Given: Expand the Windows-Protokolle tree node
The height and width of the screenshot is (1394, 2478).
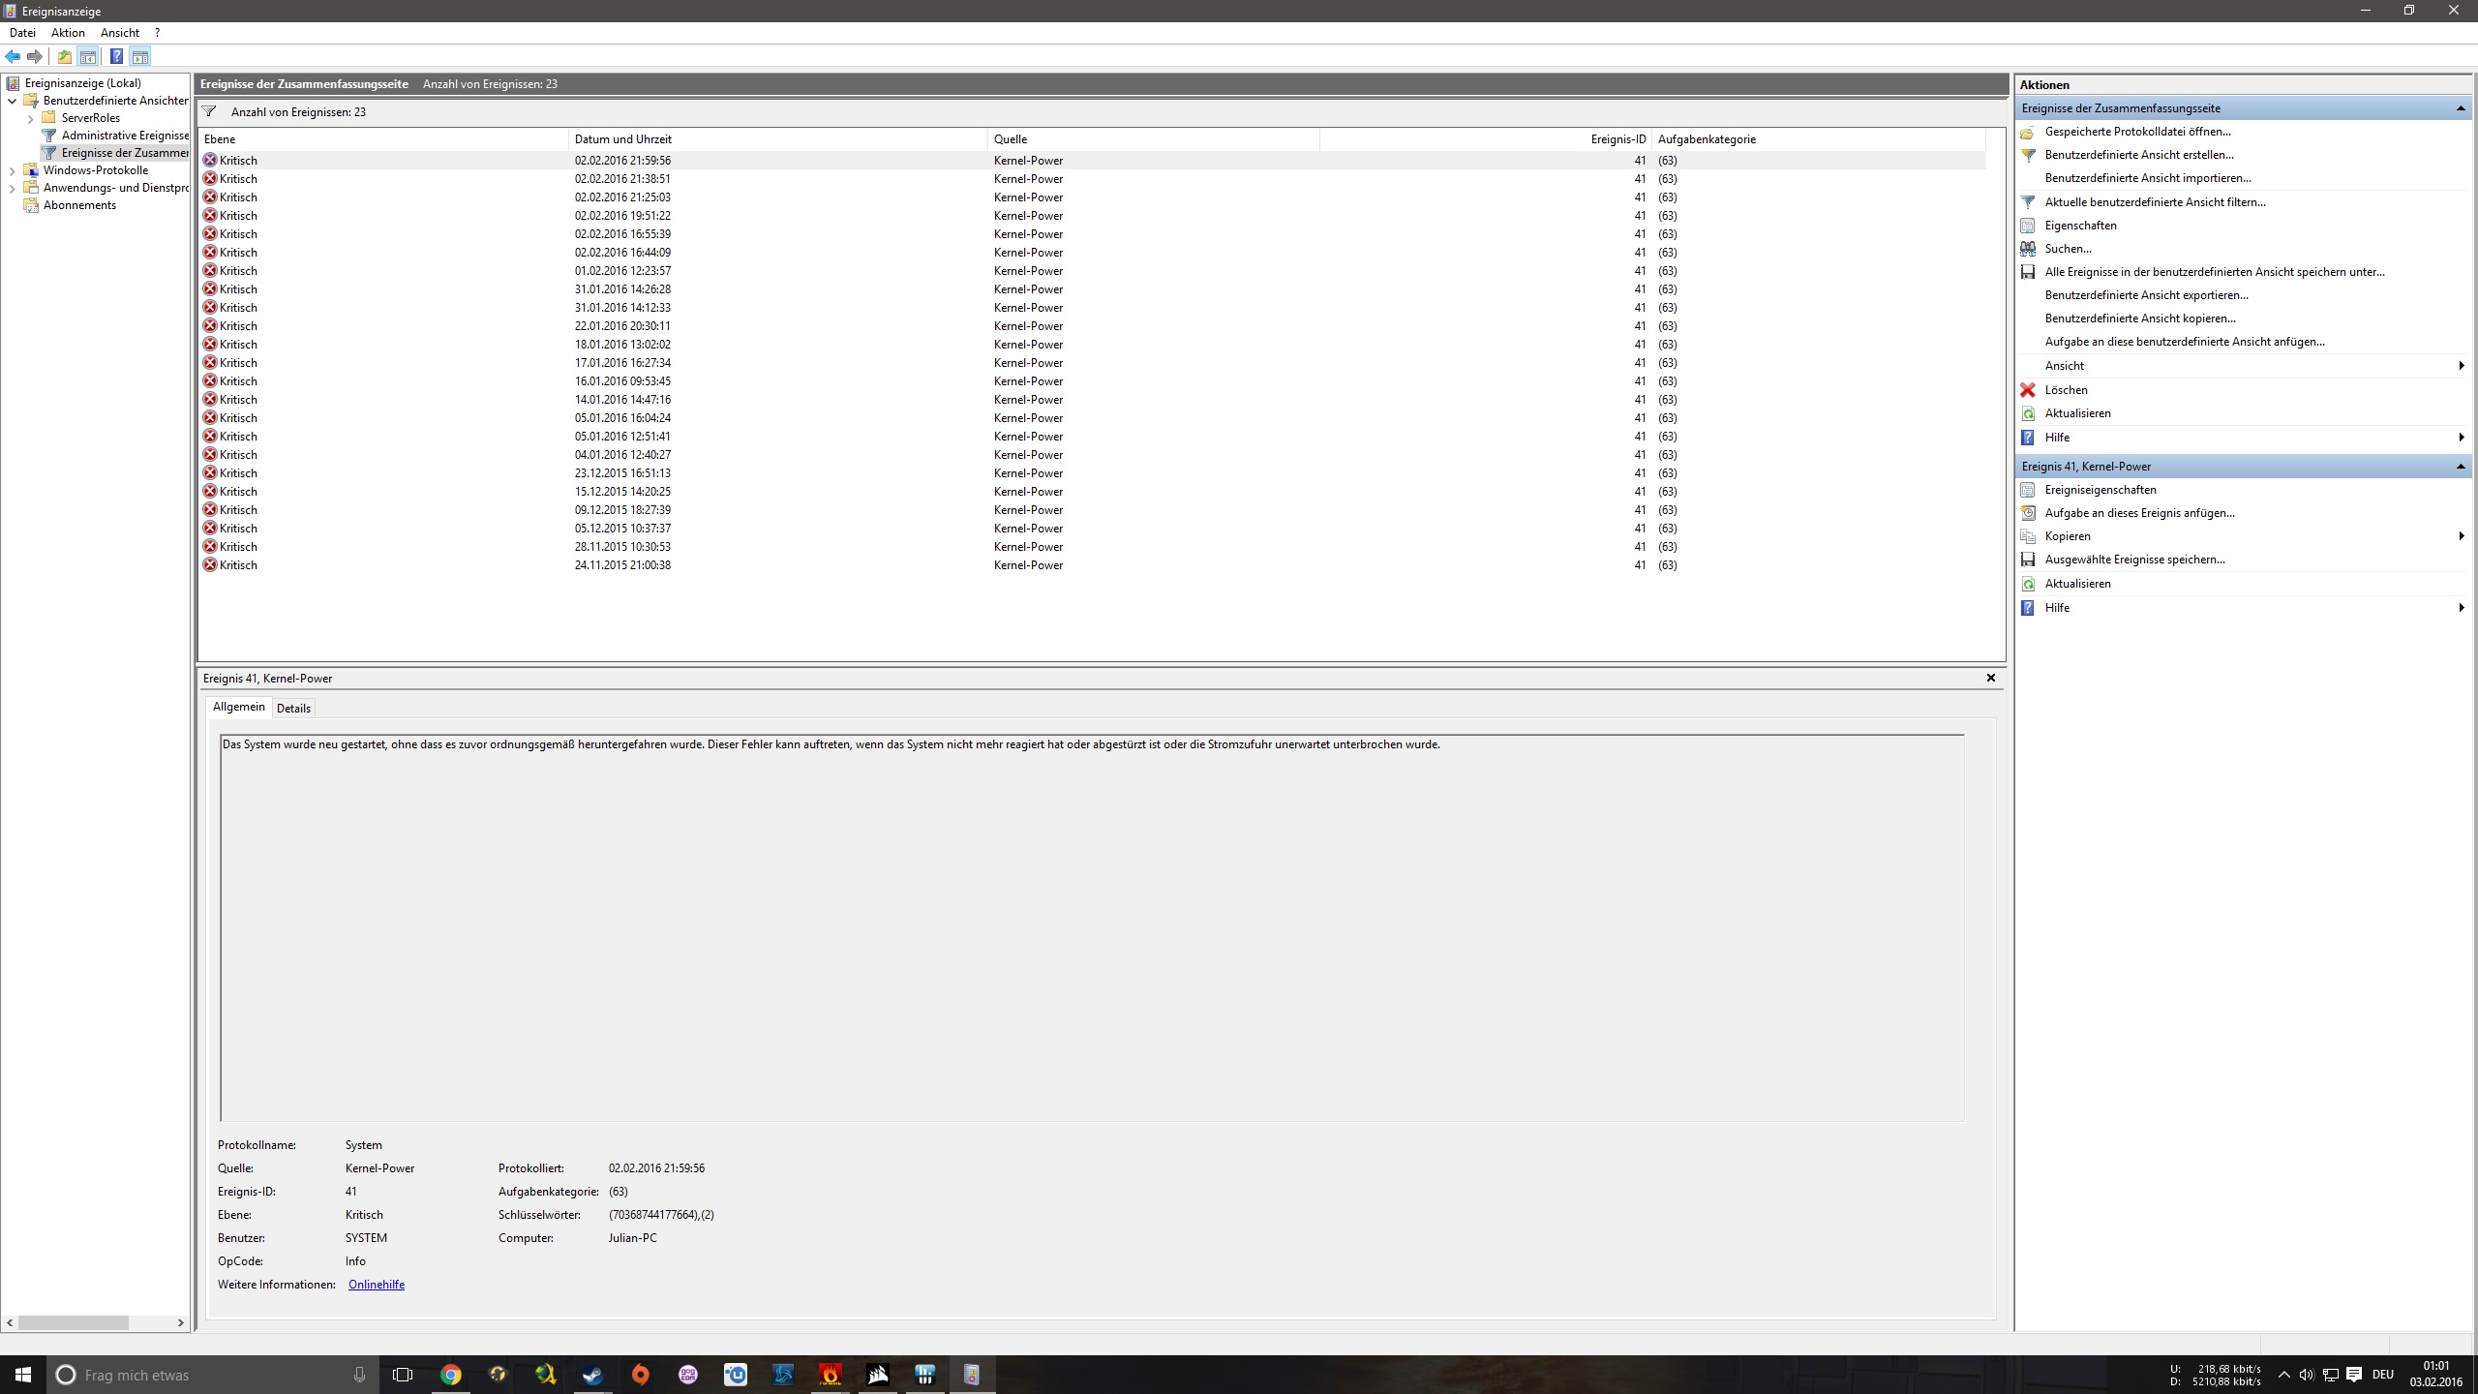Looking at the screenshot, I should [12, 170].
